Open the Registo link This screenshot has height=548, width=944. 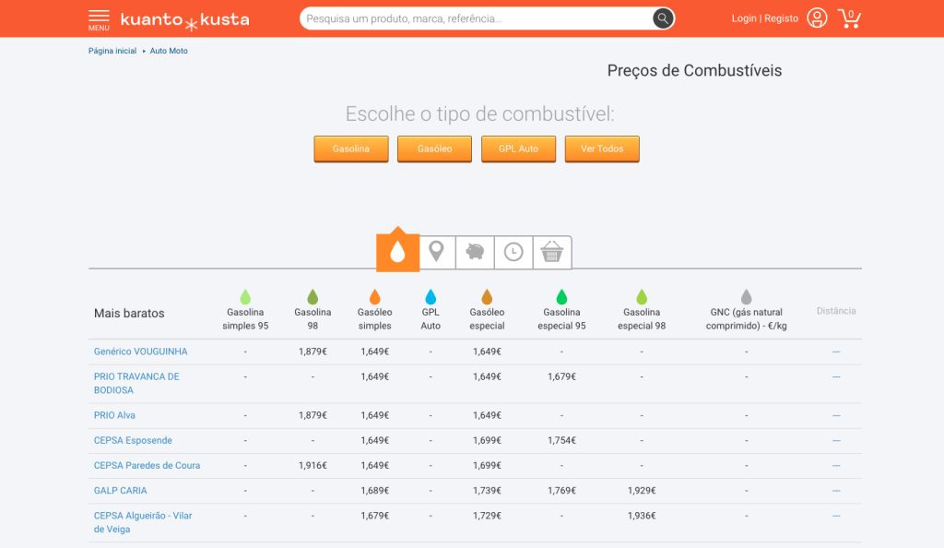[x=782, y=18]
